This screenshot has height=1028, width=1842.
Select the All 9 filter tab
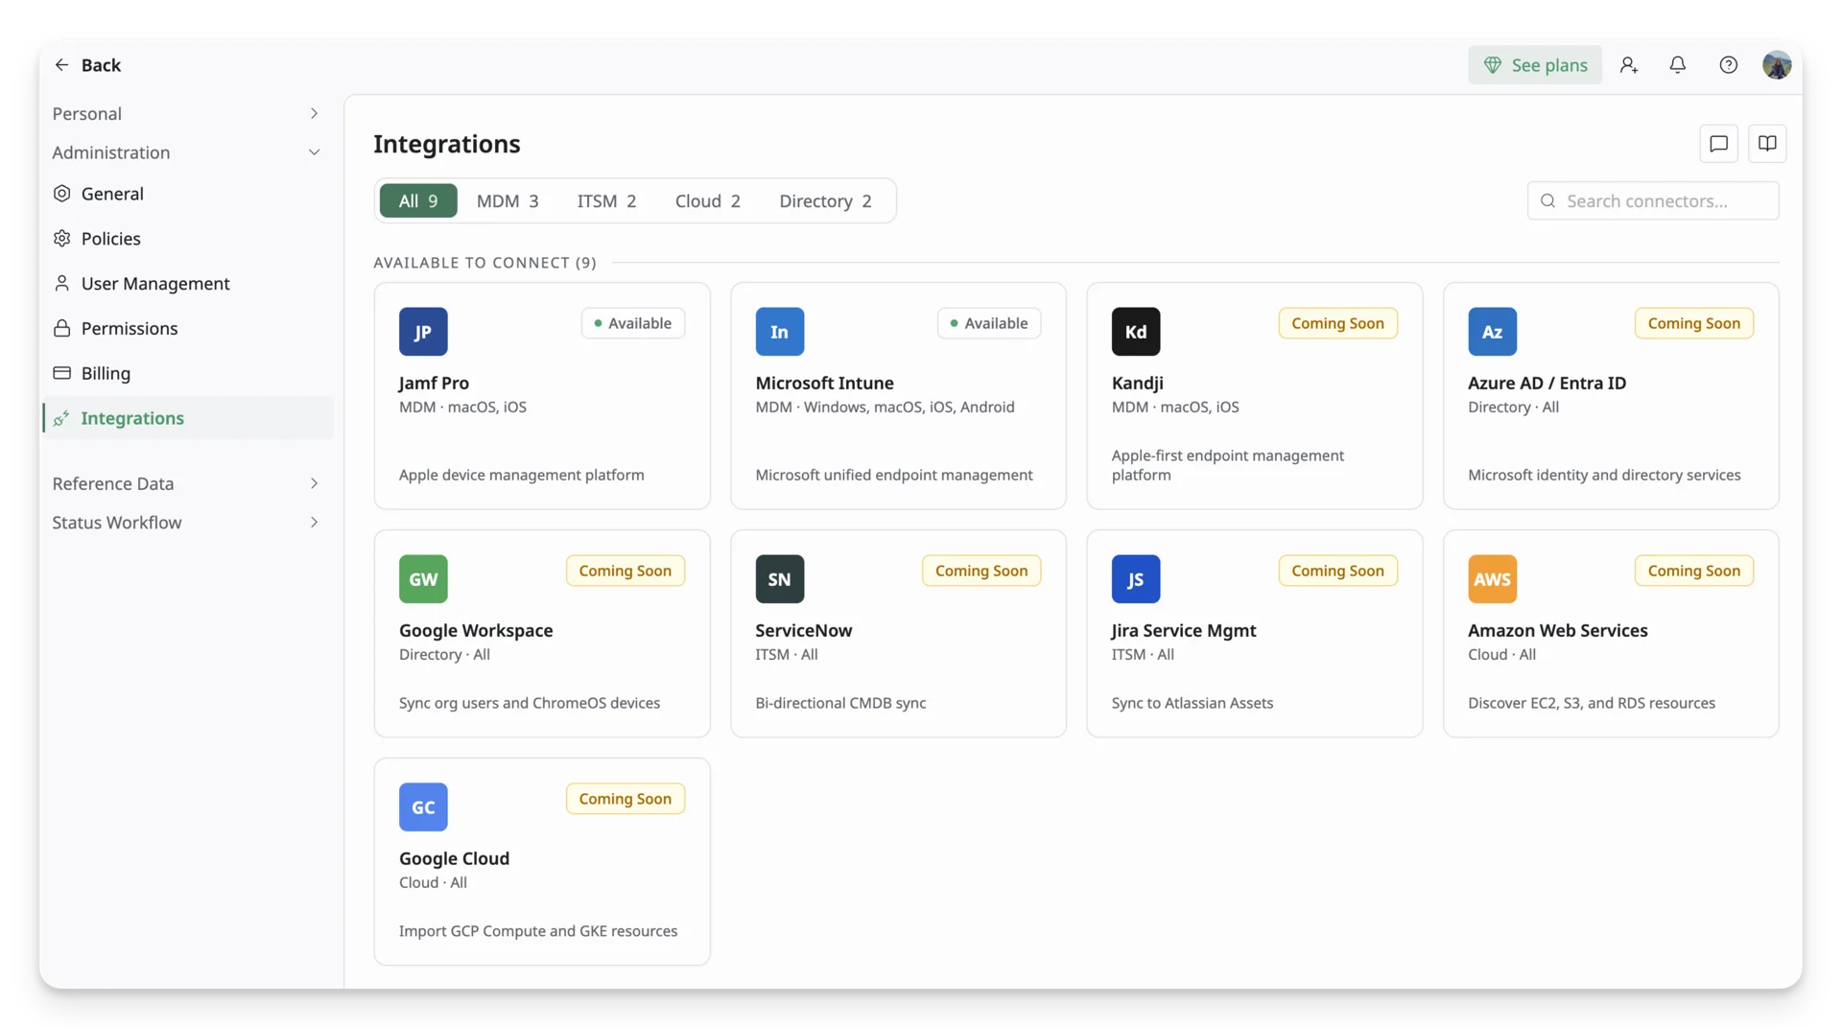[x=418, y=201]
